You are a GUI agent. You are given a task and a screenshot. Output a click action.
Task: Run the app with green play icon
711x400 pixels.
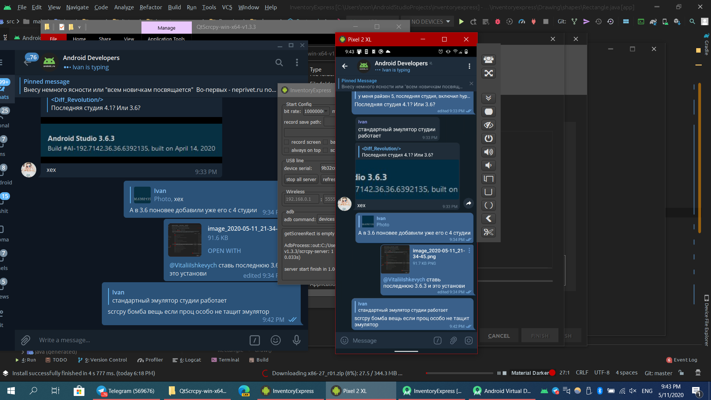point(461,22)
